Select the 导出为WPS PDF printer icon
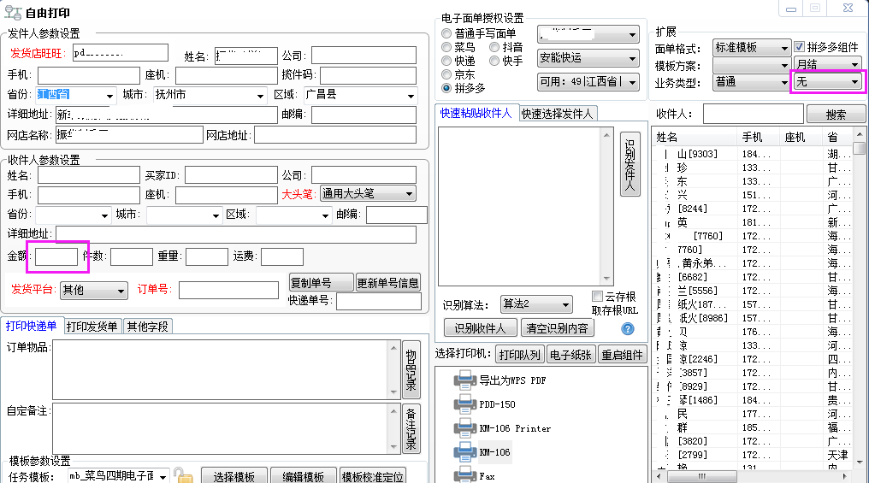 [465, 380]
